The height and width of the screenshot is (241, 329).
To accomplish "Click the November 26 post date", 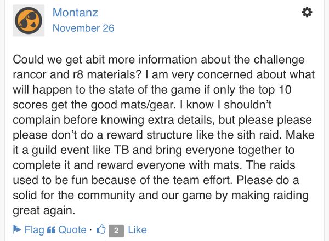I will tap(83, 28).
